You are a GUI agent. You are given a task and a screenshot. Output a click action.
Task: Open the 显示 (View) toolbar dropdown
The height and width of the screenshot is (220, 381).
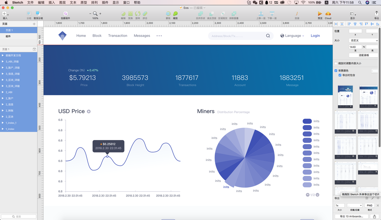coord(352,14)
